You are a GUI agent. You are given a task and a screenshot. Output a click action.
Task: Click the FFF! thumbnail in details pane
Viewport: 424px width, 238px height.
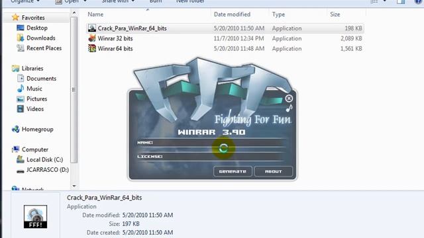(x=35, y=217)
